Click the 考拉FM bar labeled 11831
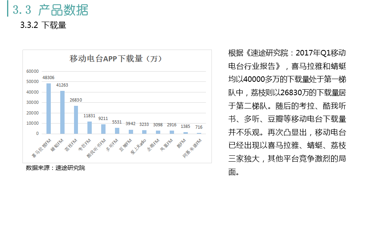Image resolution: width=378 pixels, height=236 pixels. (89, 127)
